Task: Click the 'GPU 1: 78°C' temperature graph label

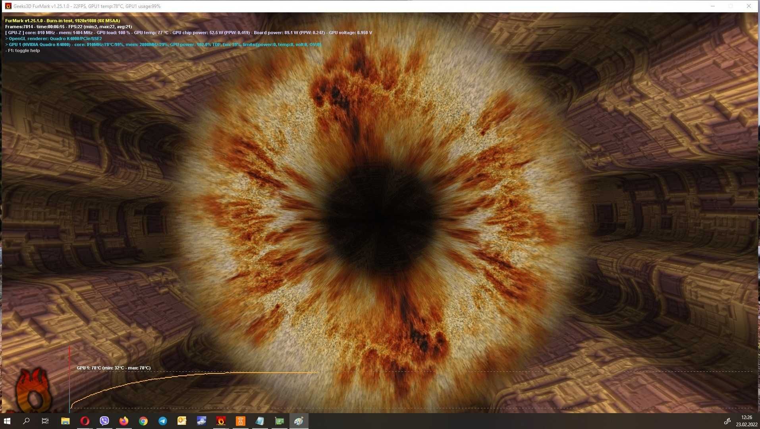Action: (114, 368)
